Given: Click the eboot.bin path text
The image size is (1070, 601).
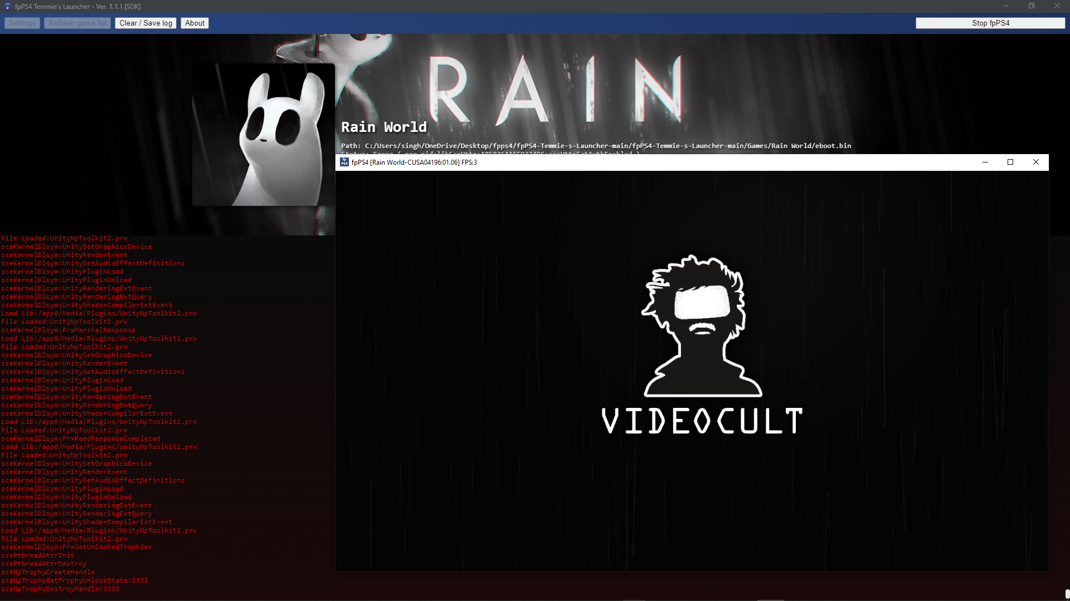Looking at the screenshot, I should [595, 146].
